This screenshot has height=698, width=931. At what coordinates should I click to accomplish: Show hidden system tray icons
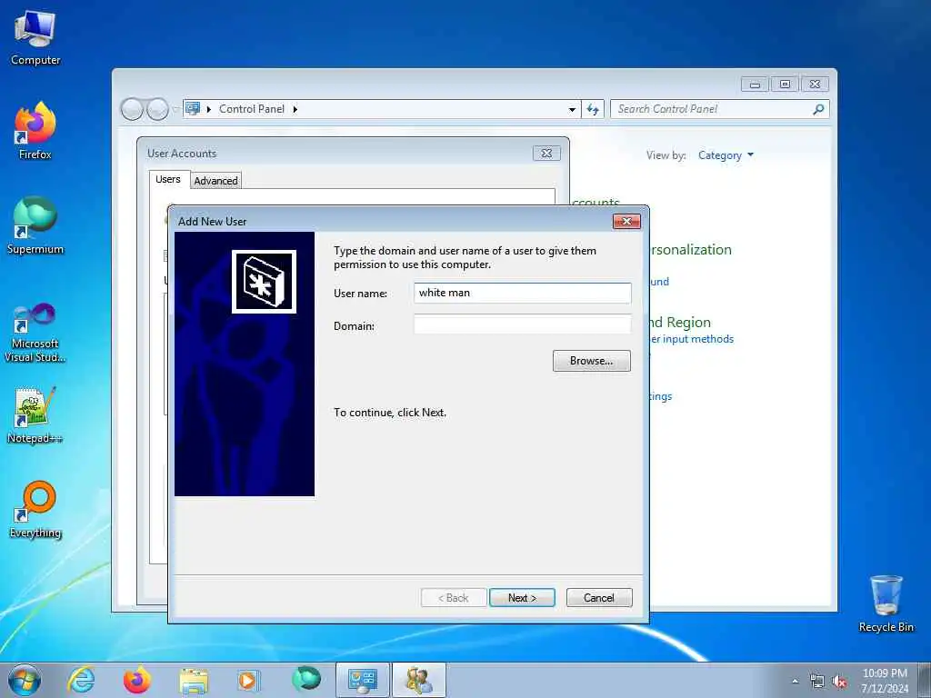[x=795, y=681]
